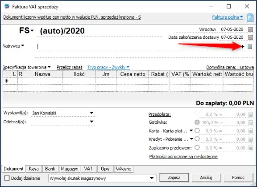Open calendar icon beside Wrocław date
The width and height of the screenshot is (257, 187).
(250, 29)
